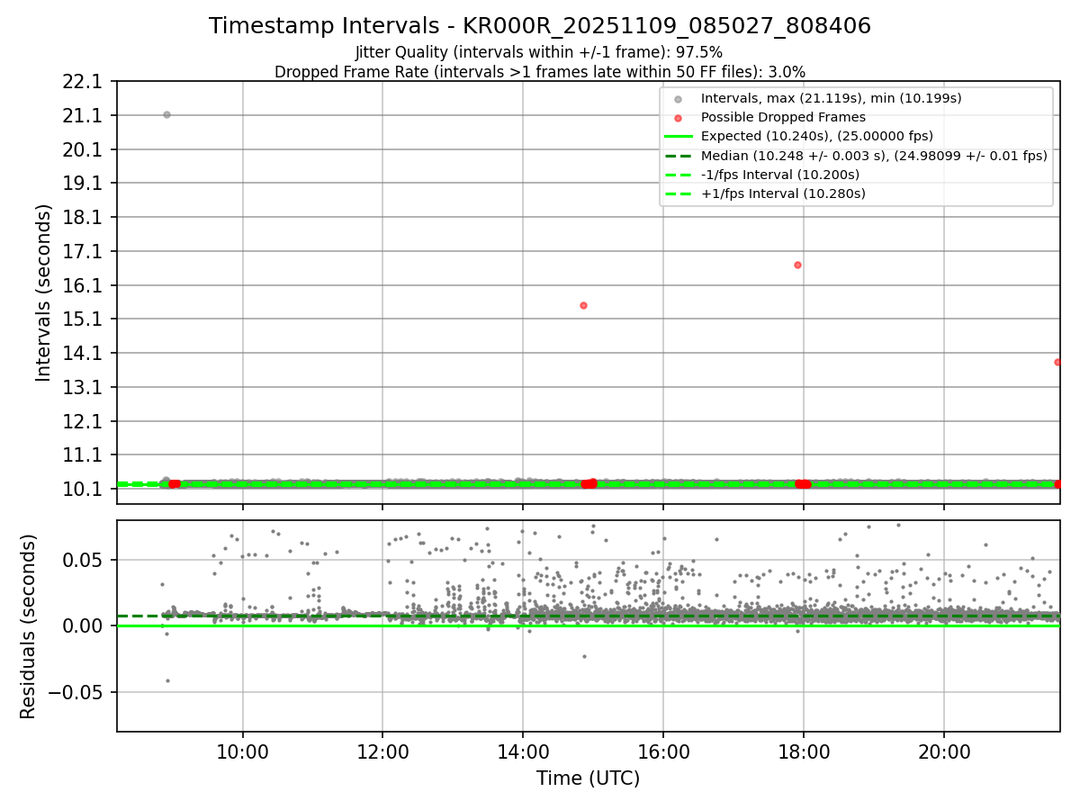Click the red dropped-frame cluster near 18:00 on the baseline
Viewport: 1080px width, 810px height.
click(x=803, y=483)
